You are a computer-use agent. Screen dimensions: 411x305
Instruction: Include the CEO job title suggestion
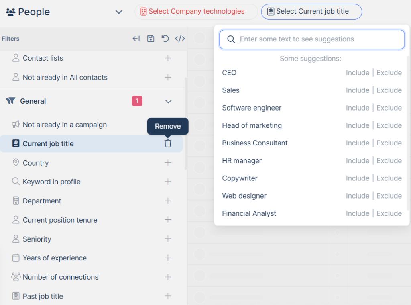(x=357, y=73)
